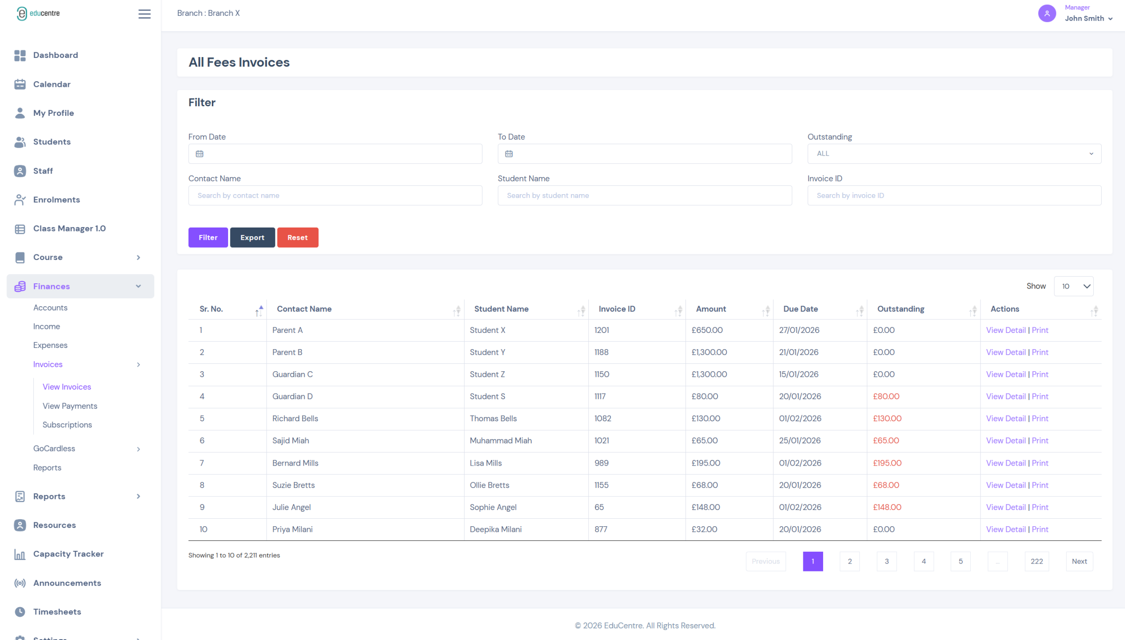1125x640 pixels.
Task: Click the hamburger menu icon
Action: [x=144, y=14]
